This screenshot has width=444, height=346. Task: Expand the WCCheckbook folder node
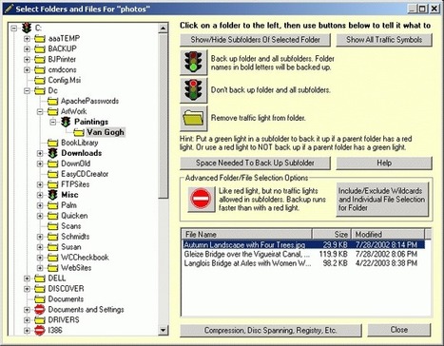tap(40, 258)
